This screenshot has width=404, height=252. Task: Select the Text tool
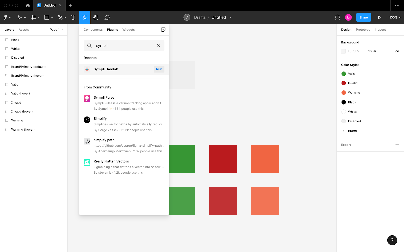(73, 17)
